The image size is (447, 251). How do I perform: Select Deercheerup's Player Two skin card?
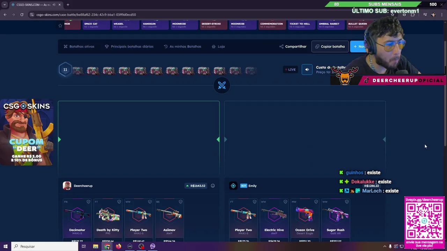pos(139,220)
